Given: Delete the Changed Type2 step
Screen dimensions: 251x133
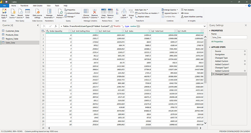Looking at the screenshot, I should (x=213, y=74).
